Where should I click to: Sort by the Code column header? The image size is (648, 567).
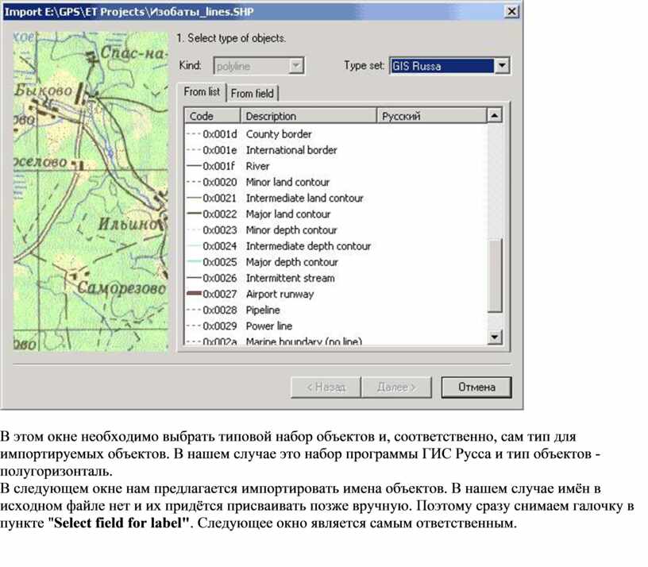tap(212, 116)
